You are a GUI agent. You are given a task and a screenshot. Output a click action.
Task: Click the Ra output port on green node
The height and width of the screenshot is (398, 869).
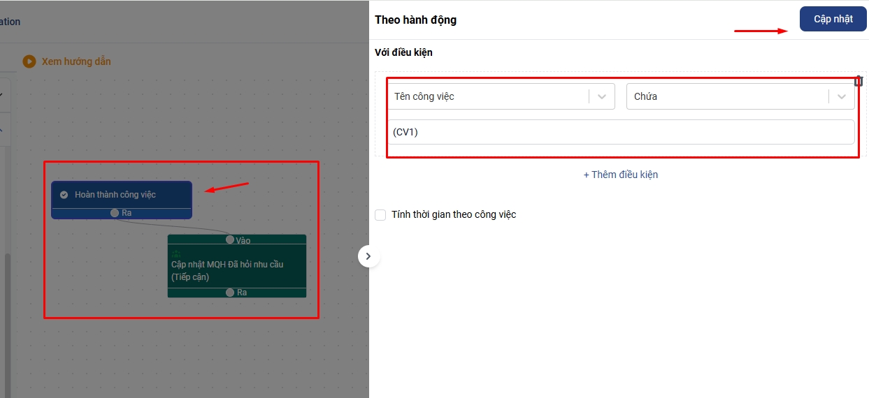(230, 293)
